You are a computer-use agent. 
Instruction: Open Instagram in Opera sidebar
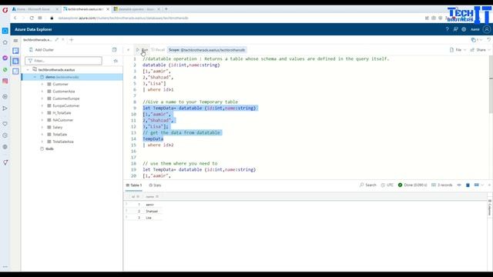(x=5, y=81)
